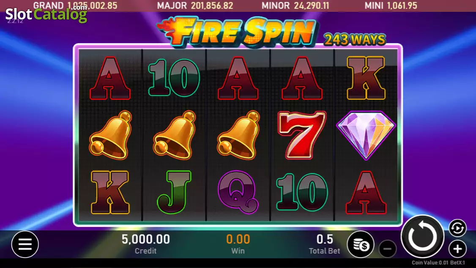The image size is (476, 268).
Task: Click the green J symbol
Action: tap(174, 192)
